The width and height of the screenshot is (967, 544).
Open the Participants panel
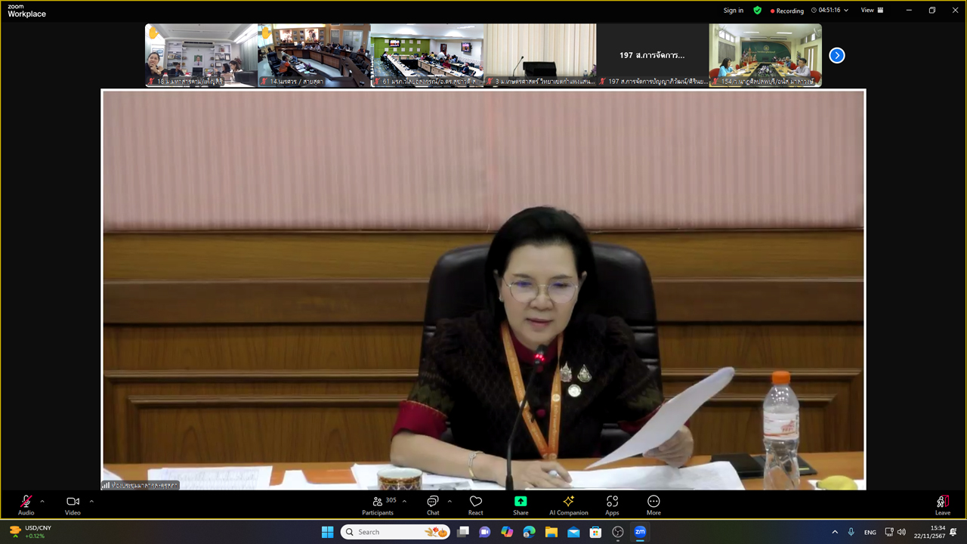[378, 504]
